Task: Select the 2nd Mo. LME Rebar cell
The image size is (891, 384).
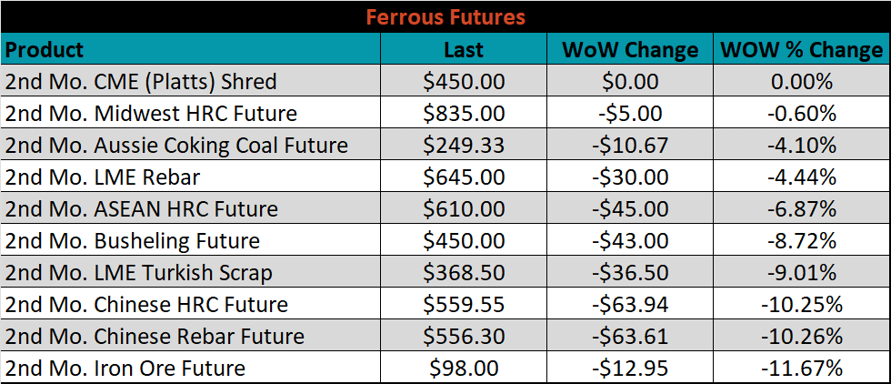Action: pos(191,176)
